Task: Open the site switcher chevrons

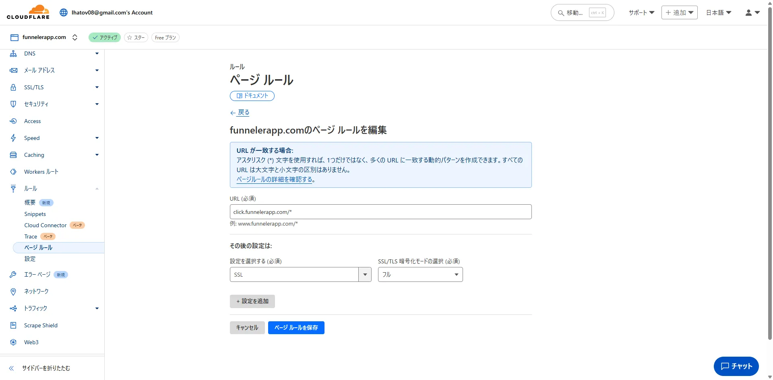Action: tap(75, 37)
